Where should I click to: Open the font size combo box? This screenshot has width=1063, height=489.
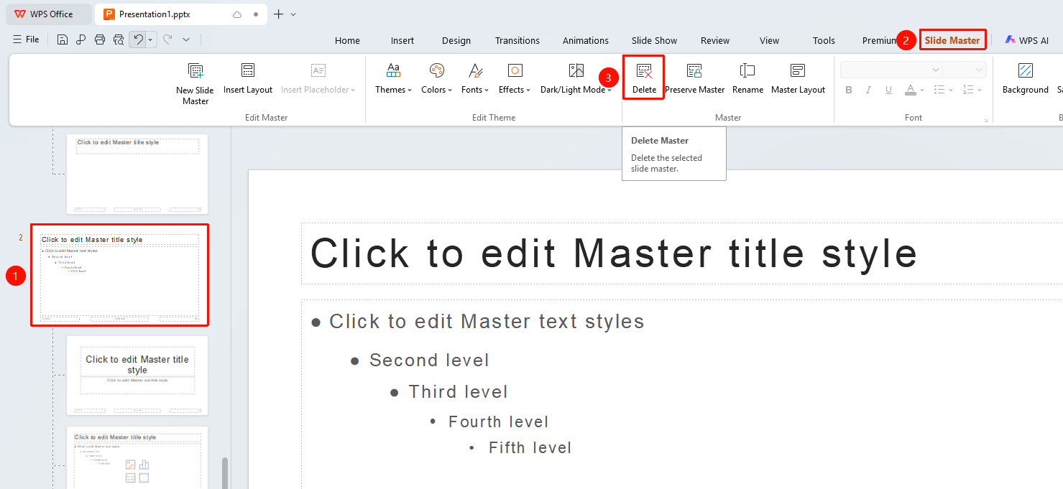965,70
